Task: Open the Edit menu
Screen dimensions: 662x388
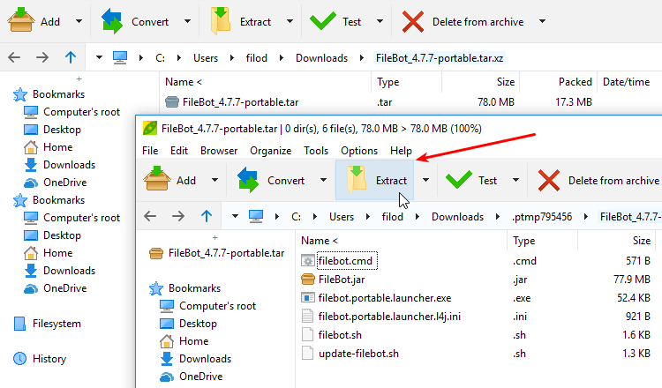Action: pos(179,151)
